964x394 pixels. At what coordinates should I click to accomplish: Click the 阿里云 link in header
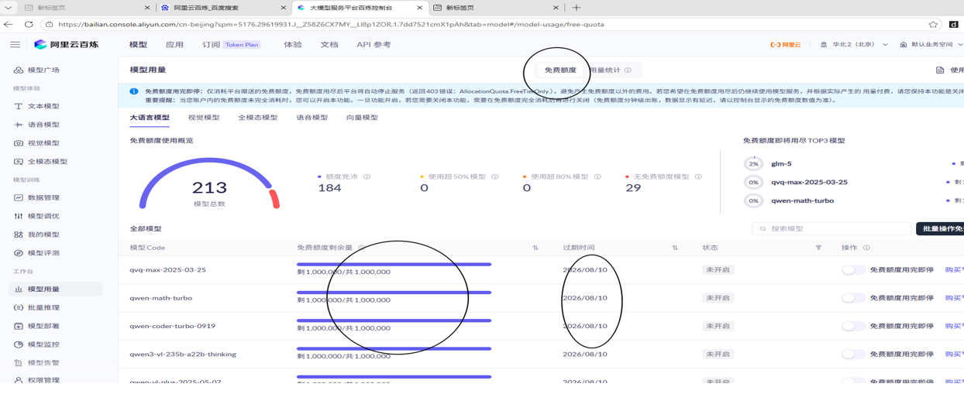coord(786,45)
